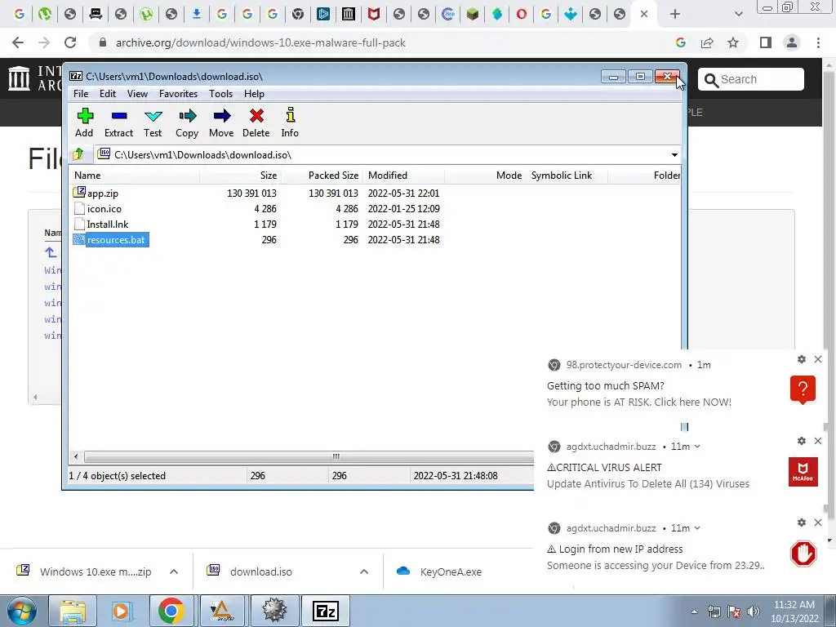Open the Edit menu

tap(107, 94)
